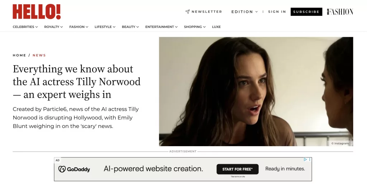Click the AdChoices triangle icon
Screen dimensions: 367x191
[x=305, y=160]
